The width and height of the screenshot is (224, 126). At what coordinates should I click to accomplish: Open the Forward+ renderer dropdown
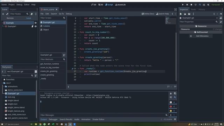tap(217, 5)
